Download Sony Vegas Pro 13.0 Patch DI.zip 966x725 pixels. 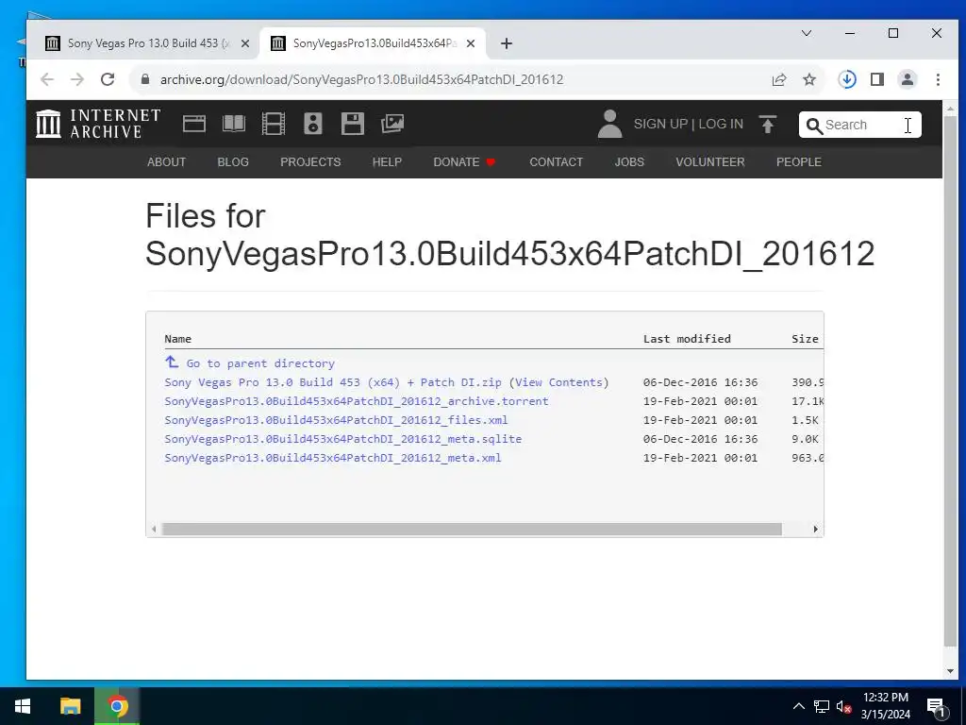pyautogui.click(x=333, y=382)
